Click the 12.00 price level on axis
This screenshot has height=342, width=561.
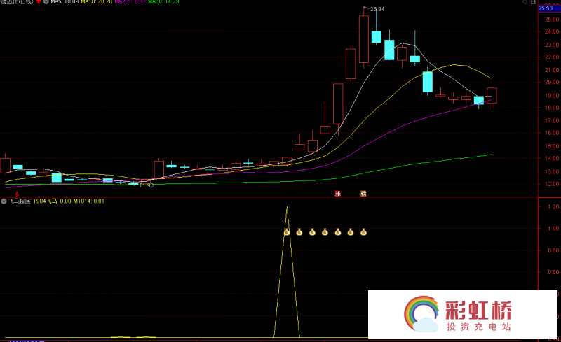coord(552,184)
